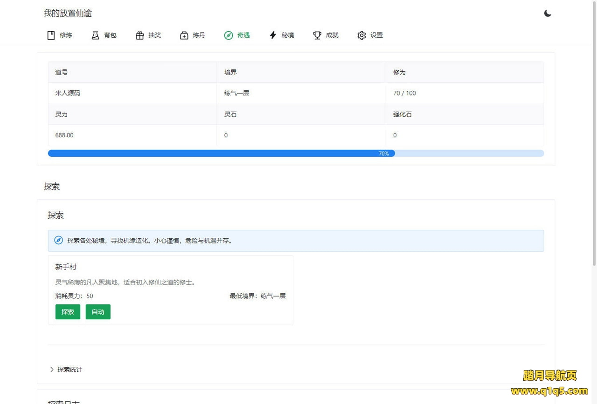Click the 背包 flask icon

tap(96, 35)
